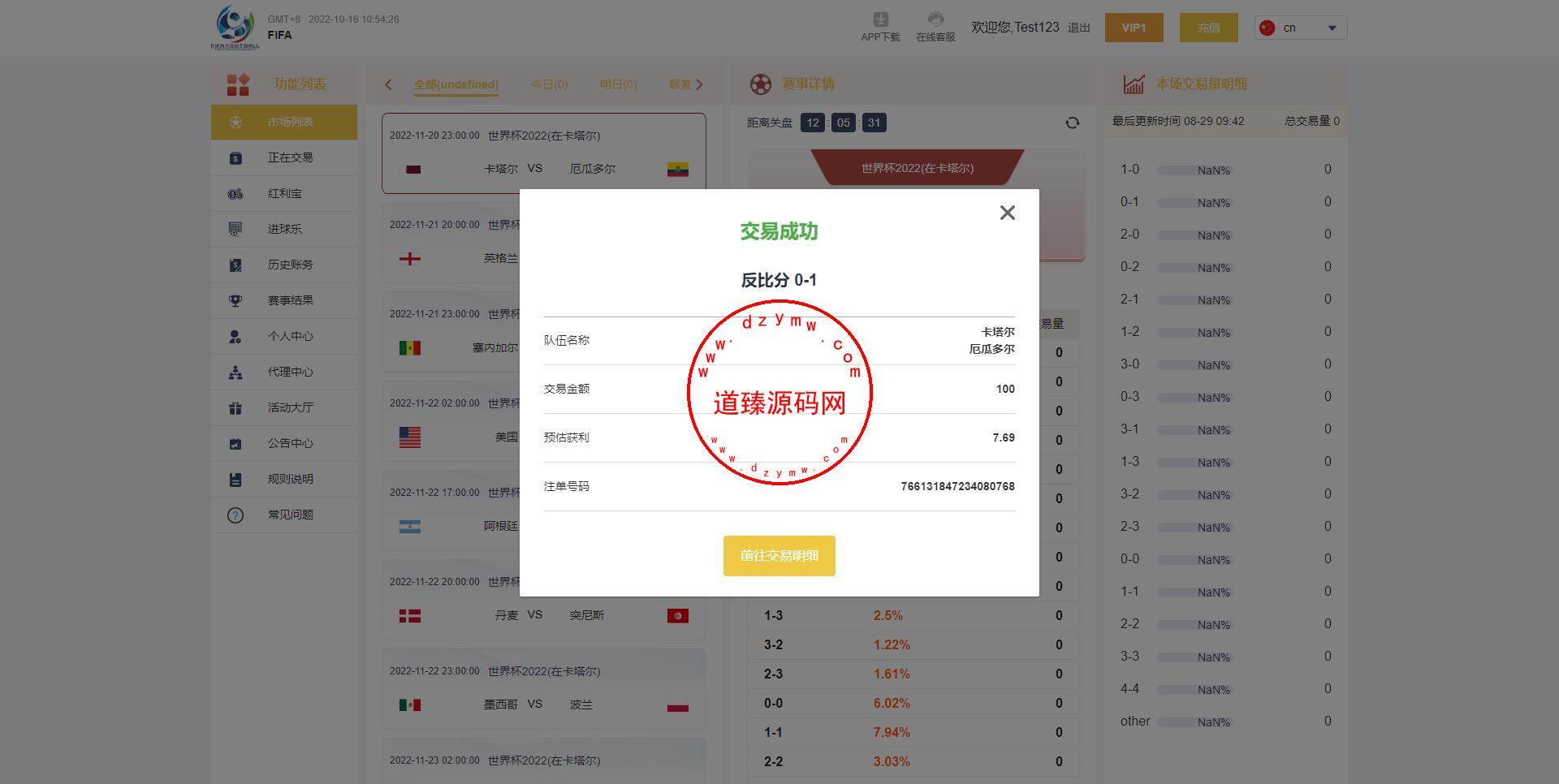The image size is (1559, 784).
Task: Click the 活动大厅 gift icon
Action: click(x=235, y=407)
